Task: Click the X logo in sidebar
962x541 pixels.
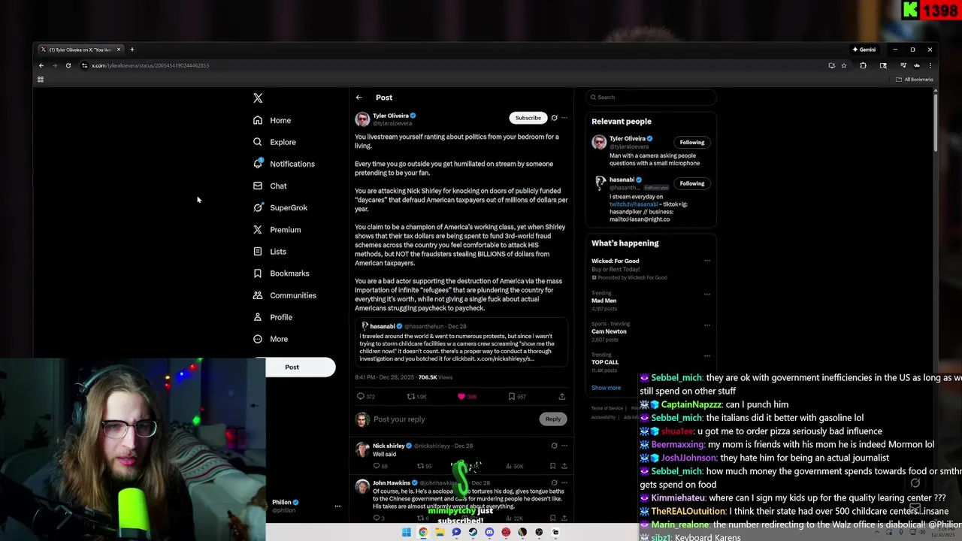Action: pyautogui.click(x=258, y=98)
